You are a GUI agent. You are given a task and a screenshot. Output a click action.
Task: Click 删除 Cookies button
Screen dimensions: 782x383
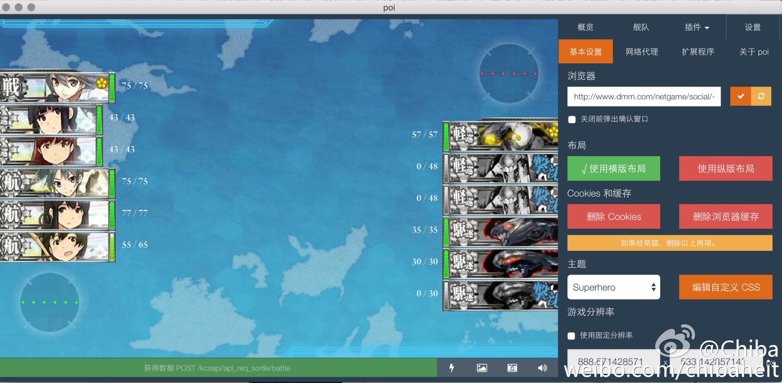[x=614, y=217]
